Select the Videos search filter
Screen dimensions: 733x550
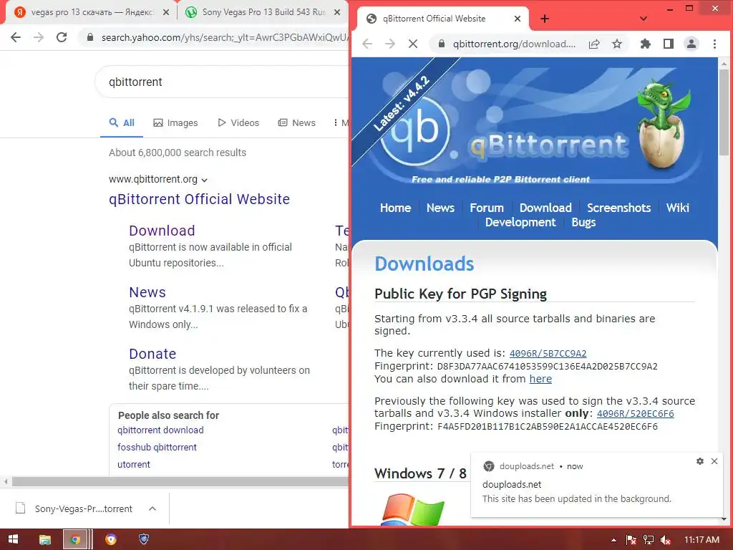238,123
